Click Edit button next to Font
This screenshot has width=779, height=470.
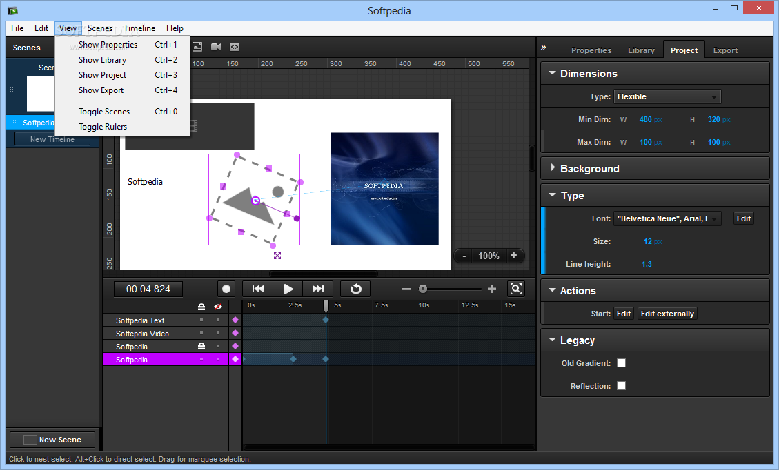(743, 218)
